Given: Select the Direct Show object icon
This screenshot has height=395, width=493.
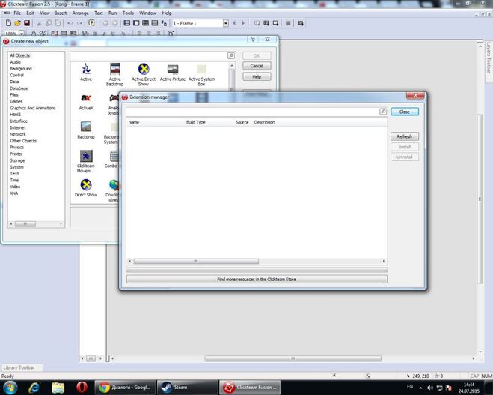Looking at the screenshot, I should 86,184.
